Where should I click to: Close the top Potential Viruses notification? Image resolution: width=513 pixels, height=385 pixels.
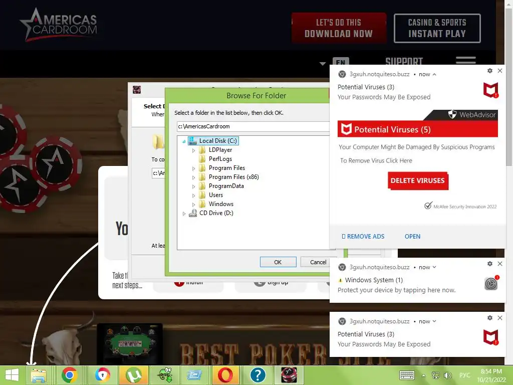point(500,71)
